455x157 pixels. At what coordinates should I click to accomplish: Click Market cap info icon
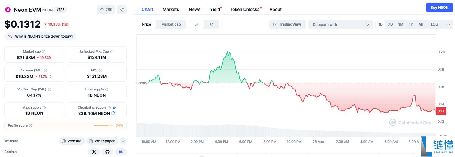pyautogui.click(x=44, y=52)
